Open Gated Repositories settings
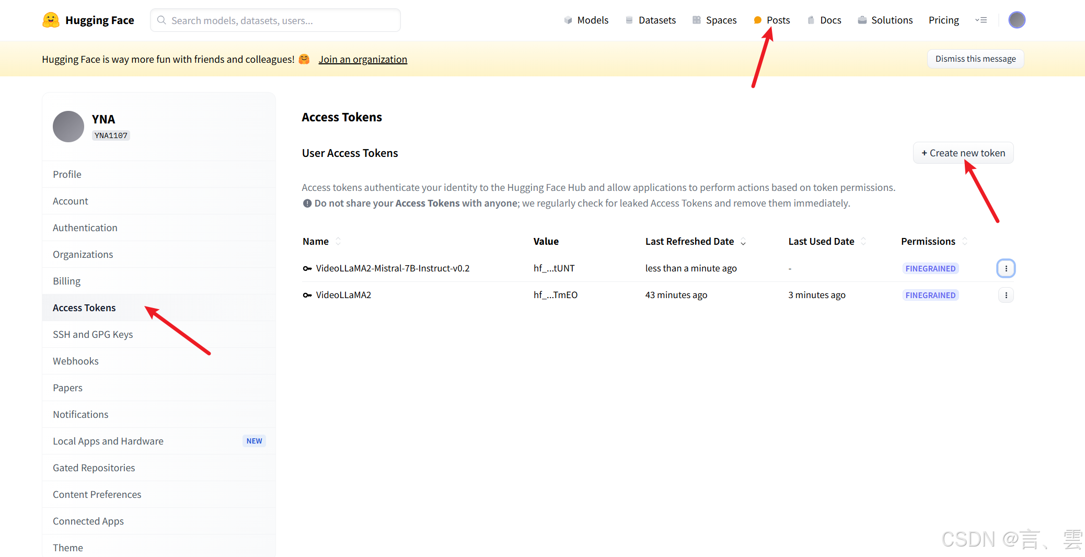Image resolution: width=1085 pixels, height=557 pixels. [159, 468]
